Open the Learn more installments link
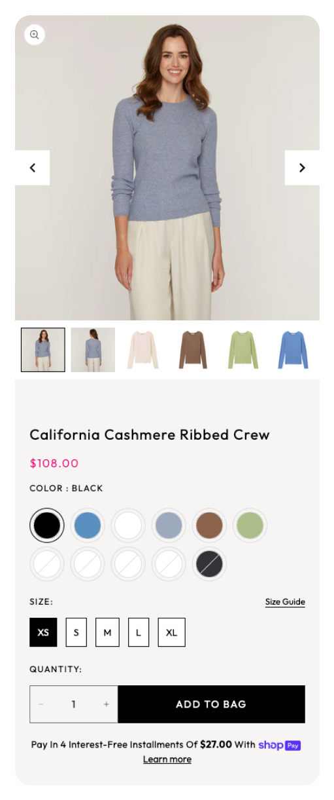 167,759
